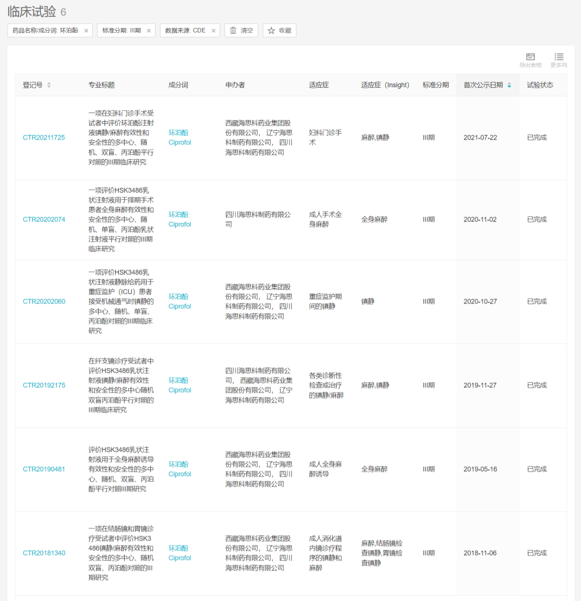Sort by 首次公示日期 column arrow

point(509,85)
